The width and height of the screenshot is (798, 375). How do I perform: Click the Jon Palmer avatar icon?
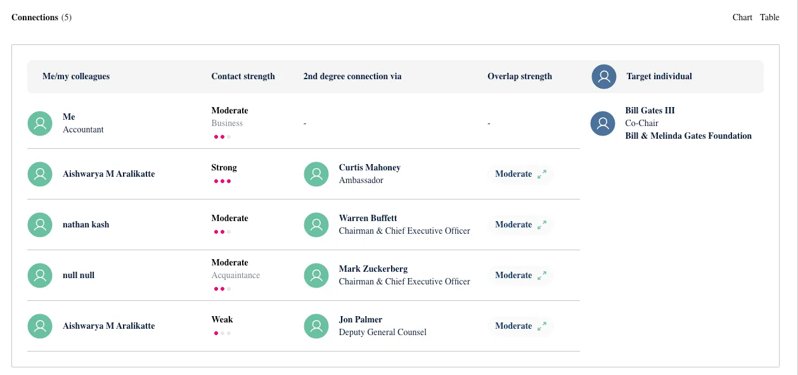coord(316,326)
